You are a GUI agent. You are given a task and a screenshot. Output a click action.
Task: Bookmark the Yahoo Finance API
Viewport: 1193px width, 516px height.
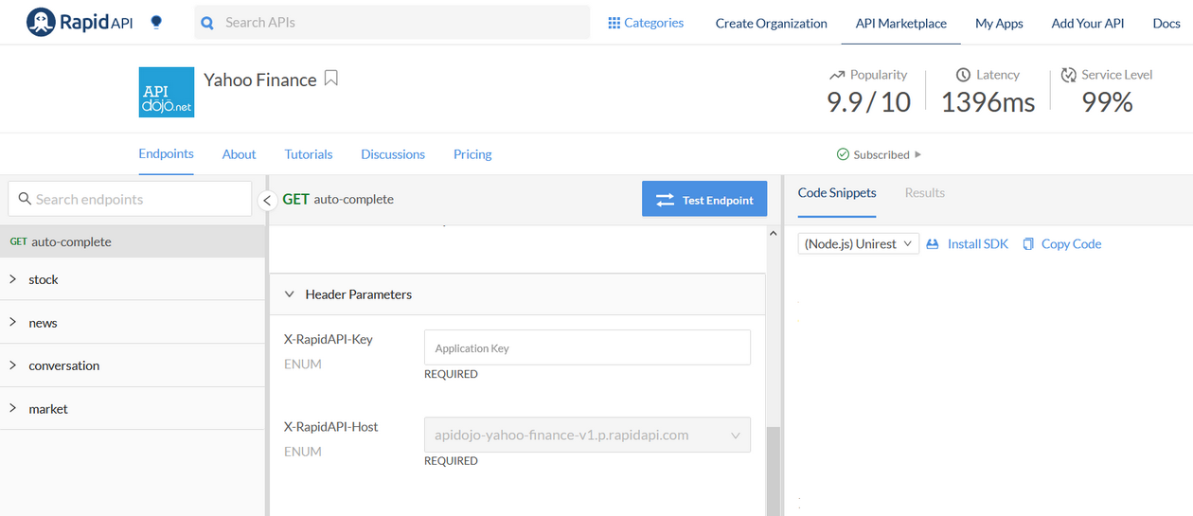pyautogui.click(x=330, y=79)
